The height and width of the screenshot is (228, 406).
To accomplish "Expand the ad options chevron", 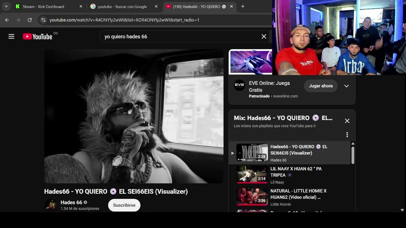I will point(346,86).
